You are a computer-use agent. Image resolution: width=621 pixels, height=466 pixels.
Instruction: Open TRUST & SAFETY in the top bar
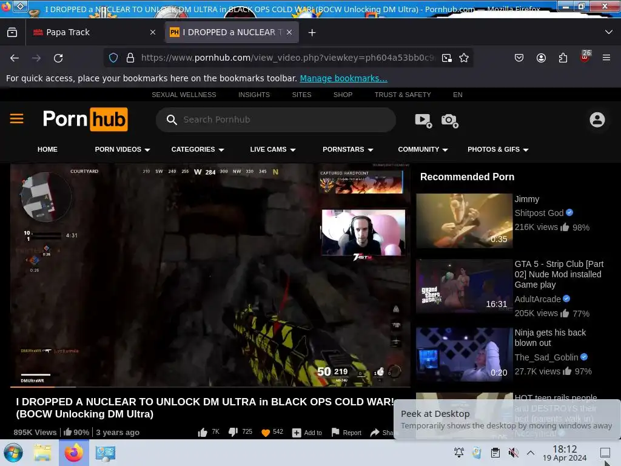tap(403, 95)
